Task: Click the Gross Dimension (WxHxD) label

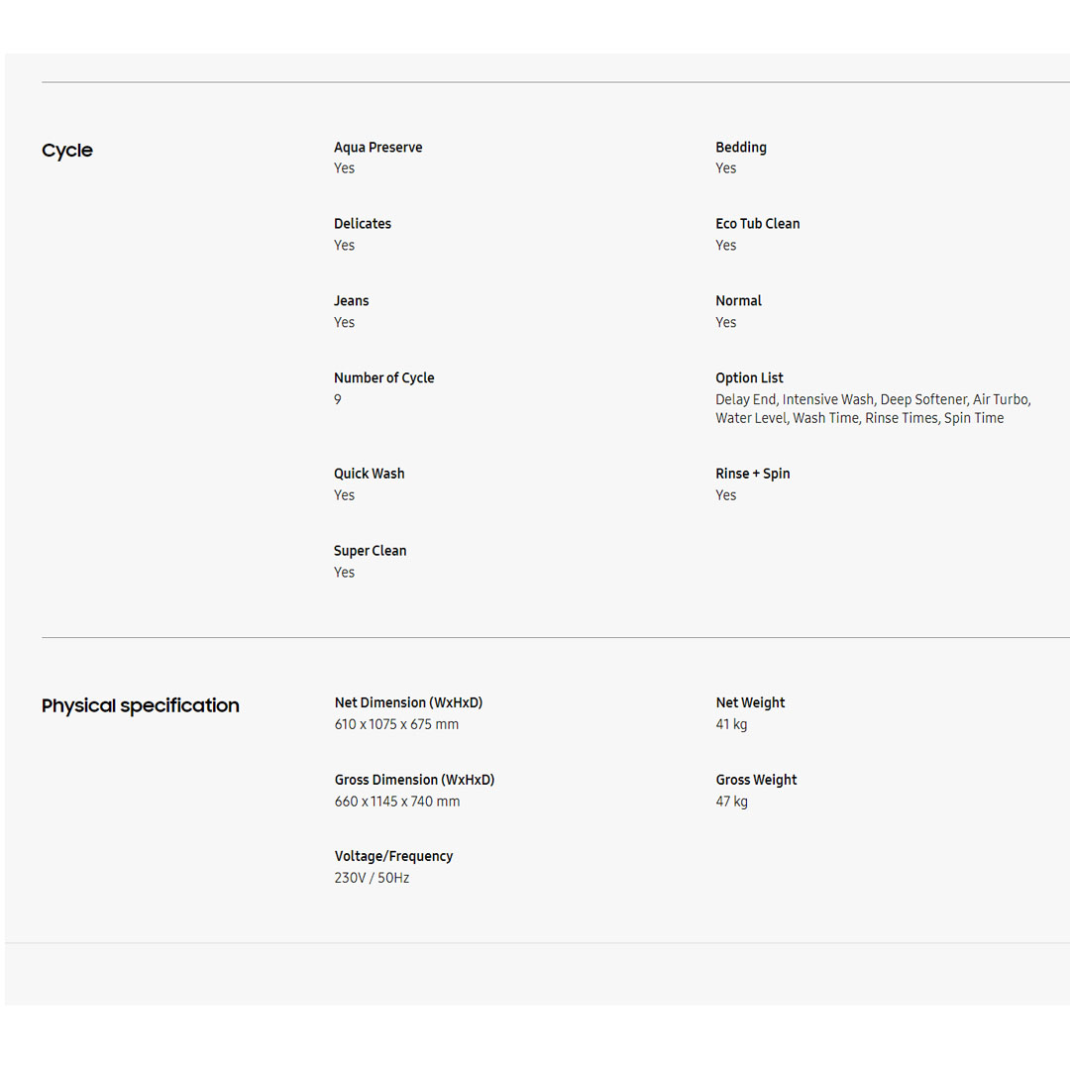Action: tap(414, 780)
